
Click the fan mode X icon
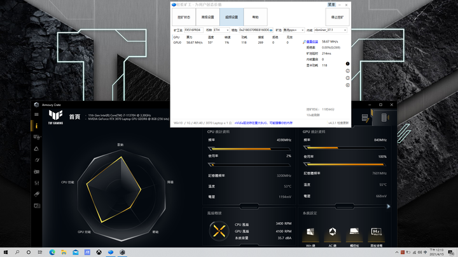(219, 231)
